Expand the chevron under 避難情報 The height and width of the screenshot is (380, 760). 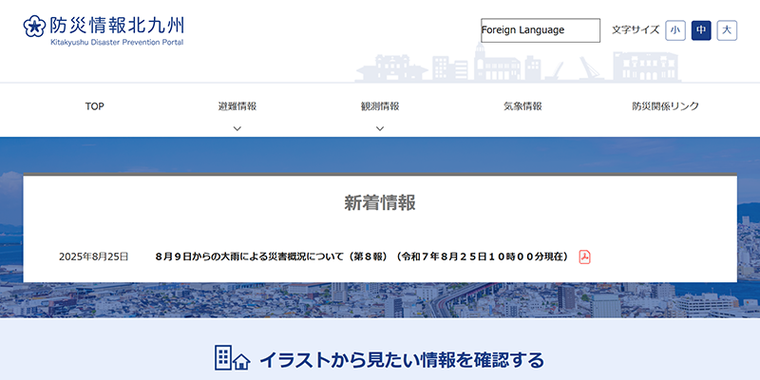237,128
